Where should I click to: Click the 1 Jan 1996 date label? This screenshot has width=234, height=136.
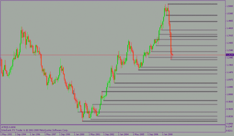35,135
